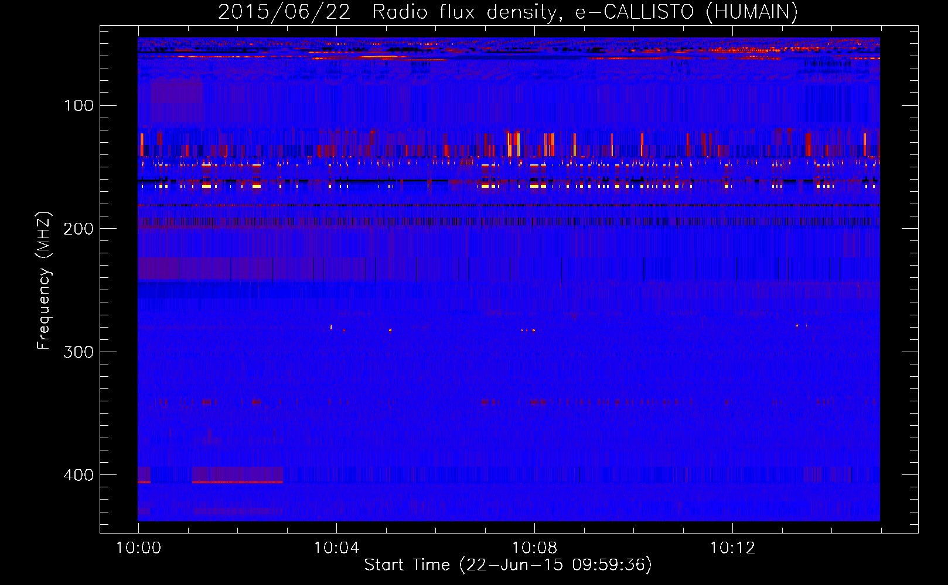Click the bright yellow burst near 10:08 at 165 MHz
The image size is (948, 585).
pos(538,185)
